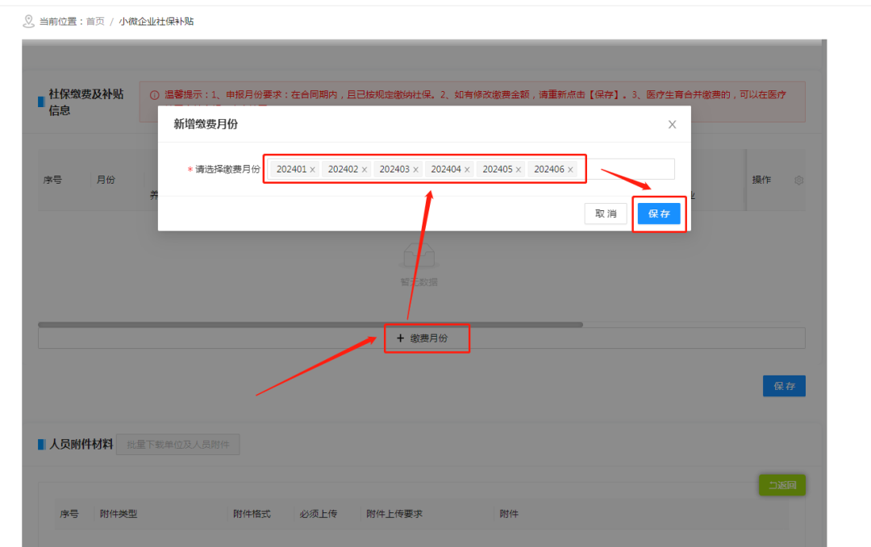871x547 pixels.
Task: Click the 人员附件材料 section heading
Action: 81,445
